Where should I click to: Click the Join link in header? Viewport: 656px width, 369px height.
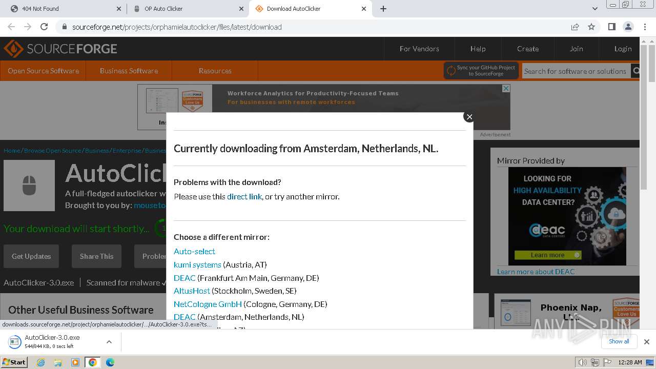click(576, 49)
